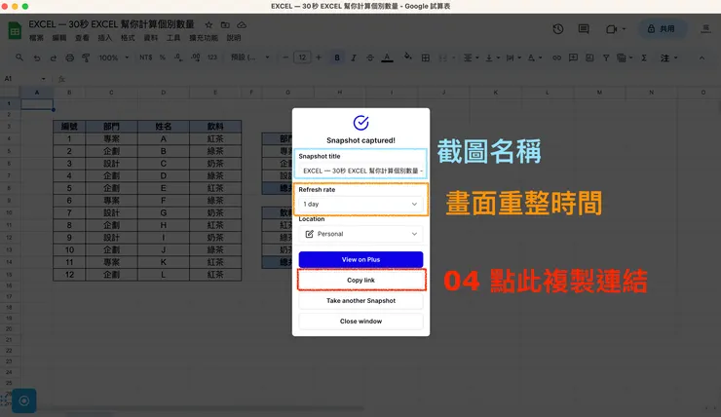This screenshot has height=417, width=721.
Task: Open the toolbar search magnifier
Action: (x=19, y=57)
